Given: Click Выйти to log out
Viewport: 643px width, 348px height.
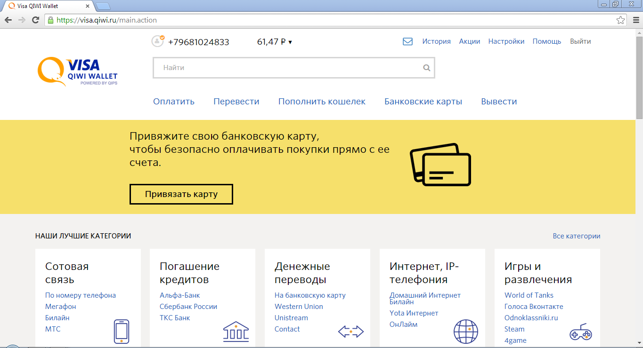Looking at the screenshot, I should (x=580, y=41).
